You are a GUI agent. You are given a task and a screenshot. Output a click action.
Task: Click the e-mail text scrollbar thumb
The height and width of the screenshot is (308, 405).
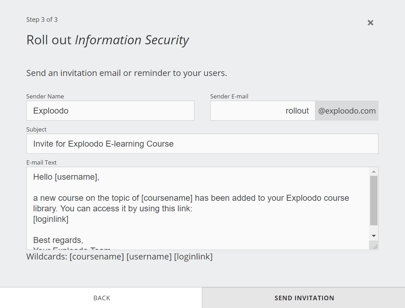(x=374, y=200)
